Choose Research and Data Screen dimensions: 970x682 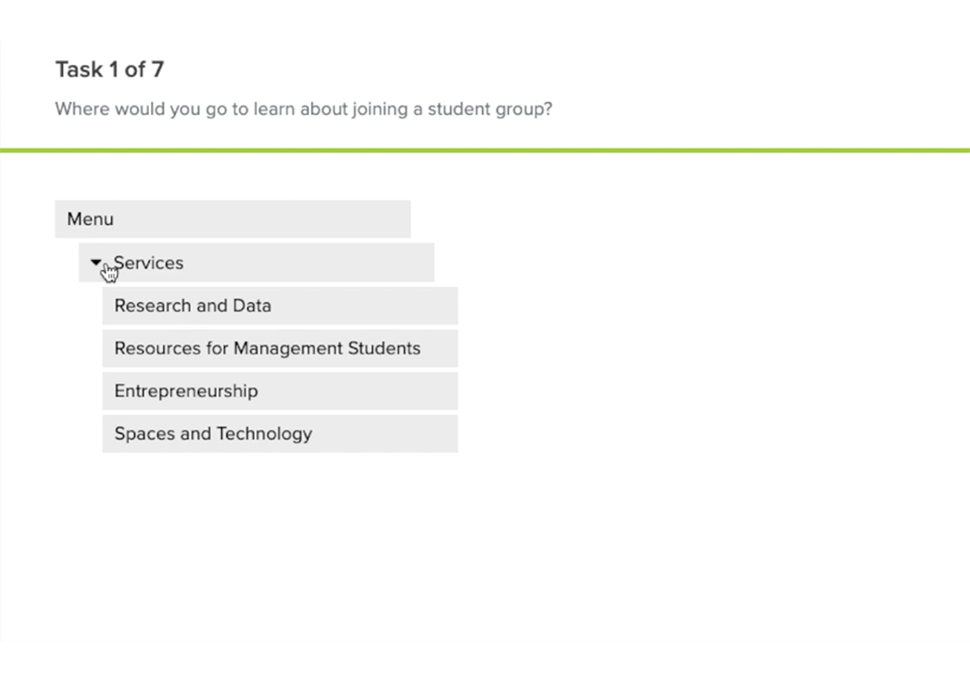tap(280, 305)
